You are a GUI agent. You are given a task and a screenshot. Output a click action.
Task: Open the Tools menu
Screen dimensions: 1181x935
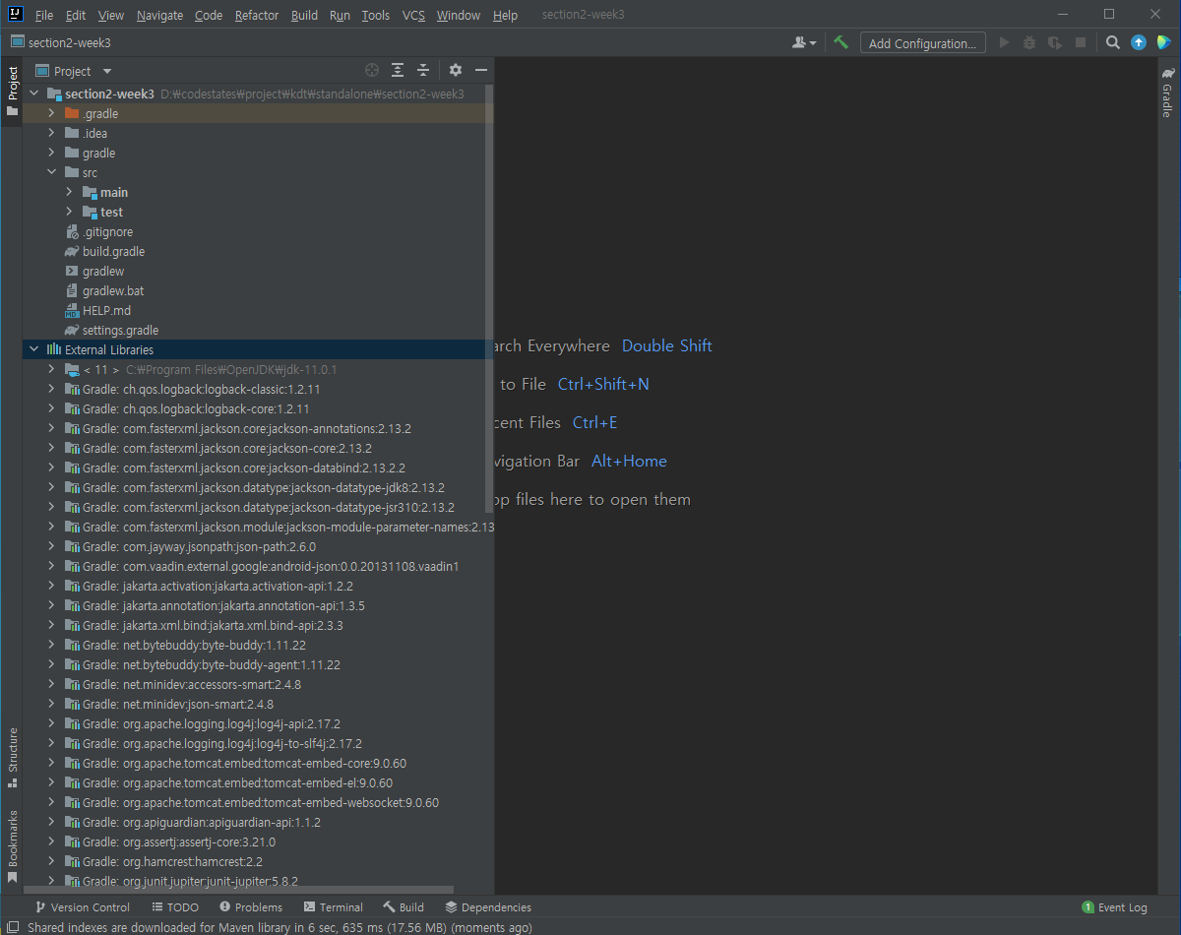pyautogui.click(x=375, y=15)
